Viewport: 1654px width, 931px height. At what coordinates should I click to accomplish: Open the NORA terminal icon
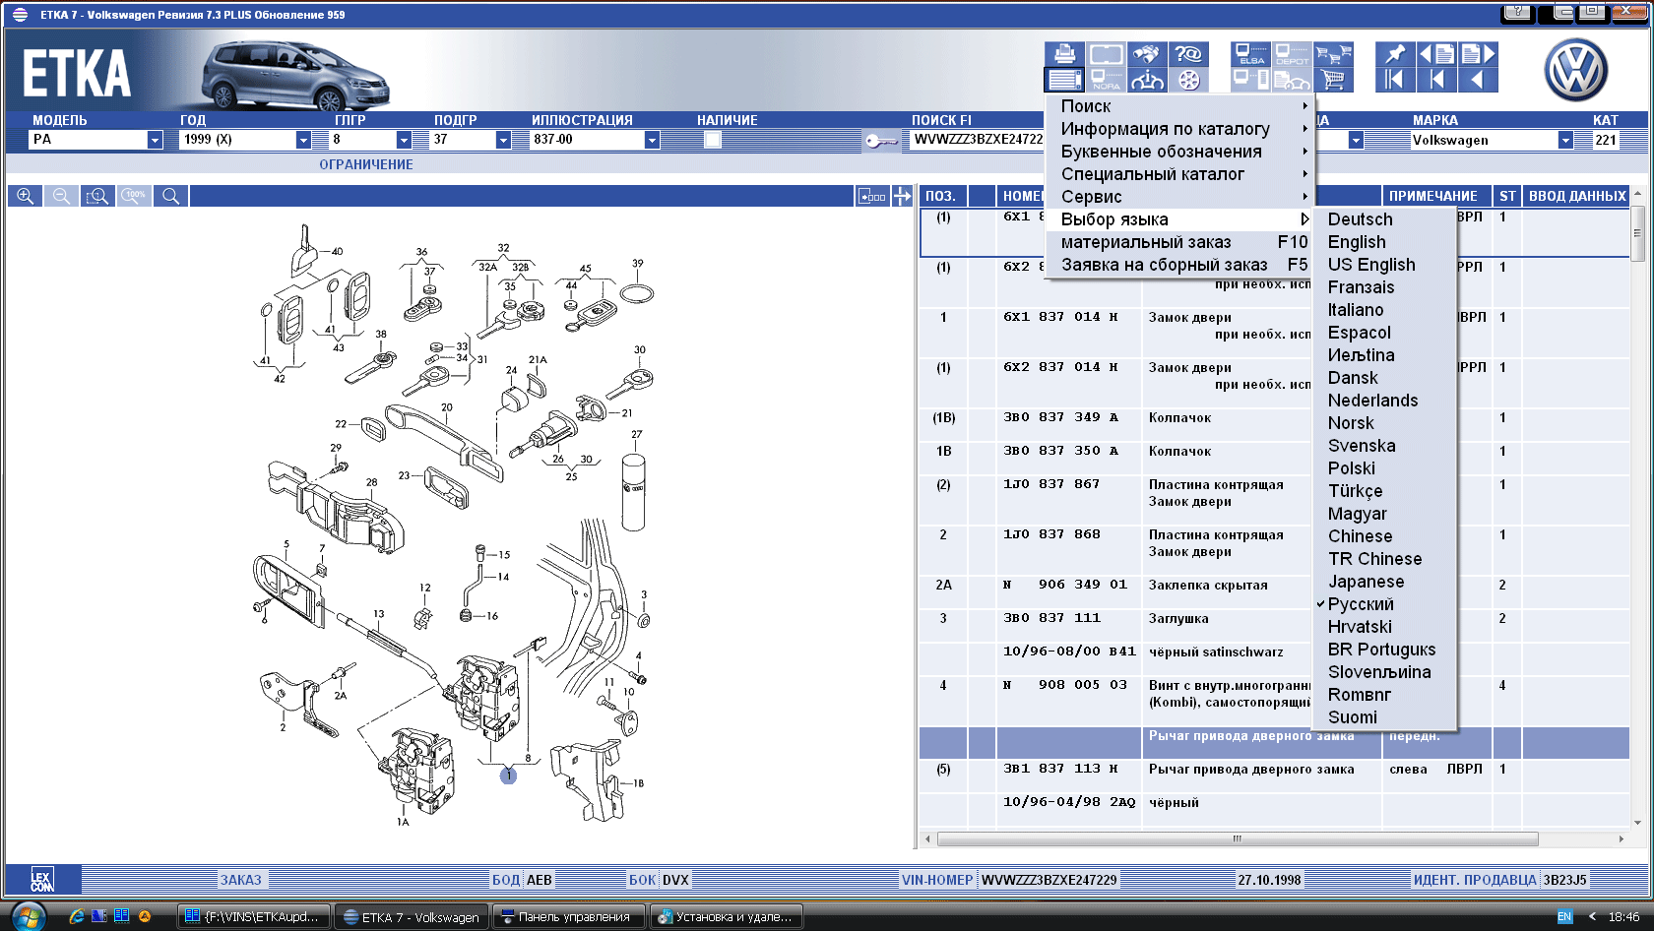tap(1107, 80)
